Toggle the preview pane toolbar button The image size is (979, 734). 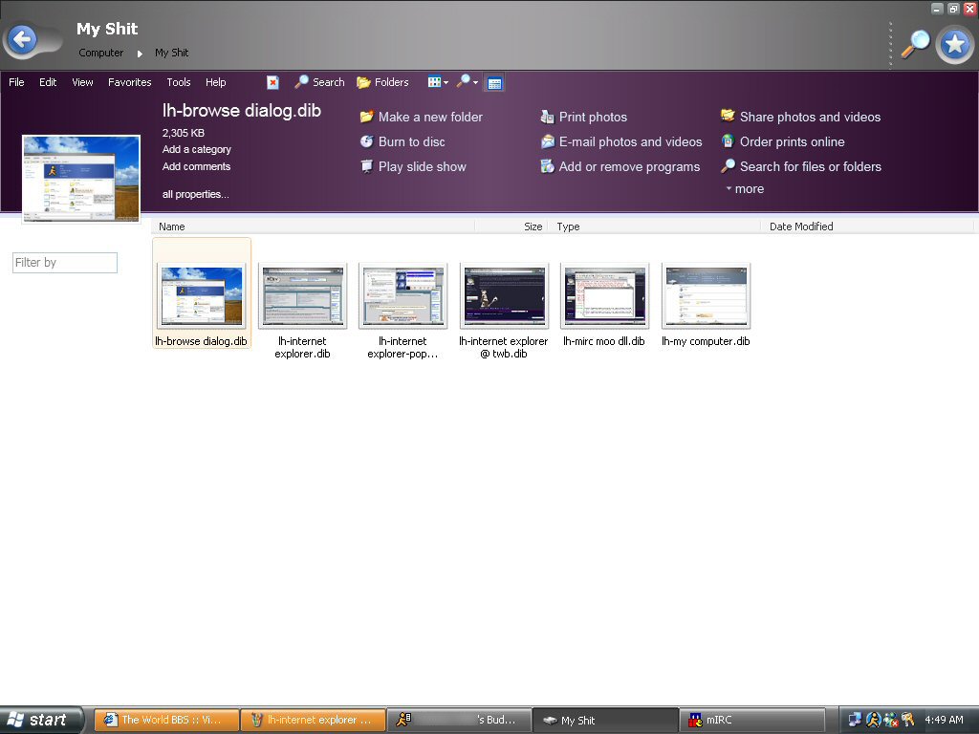point(494,83)
